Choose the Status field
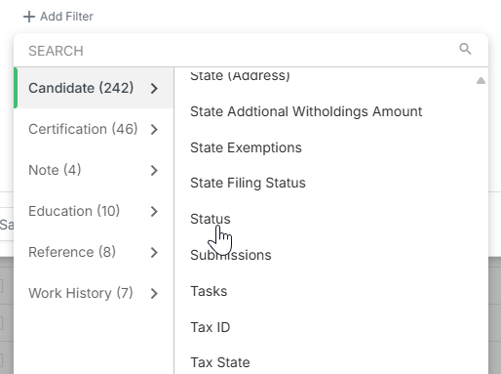Screen dimensions: 501x374 click(x=211, y=219)
